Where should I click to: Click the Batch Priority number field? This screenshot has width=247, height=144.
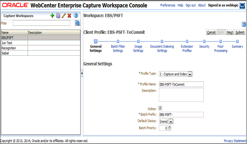(x=163, y=128)
